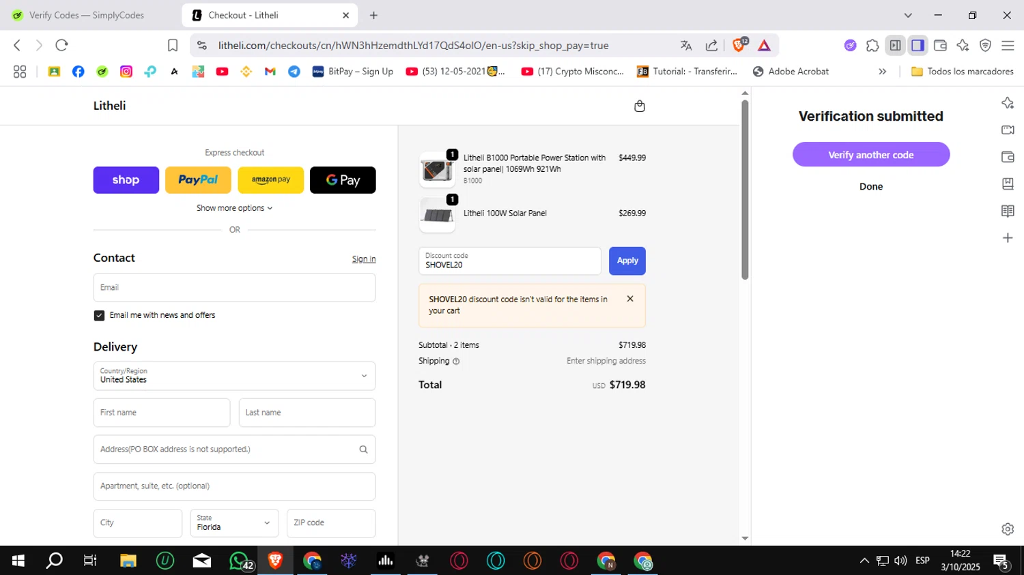1024x575 pixels.
Task: Open sidebar reading list icon
Action: click(x=1008, y=211)
